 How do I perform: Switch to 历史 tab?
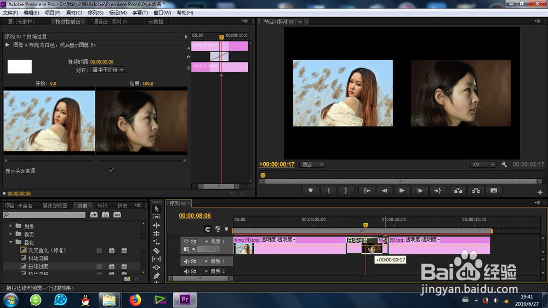point(122,206)
